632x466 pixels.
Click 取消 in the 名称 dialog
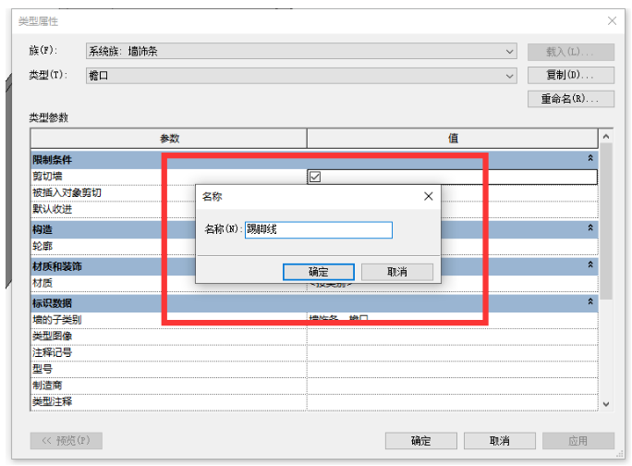(397, 272)
